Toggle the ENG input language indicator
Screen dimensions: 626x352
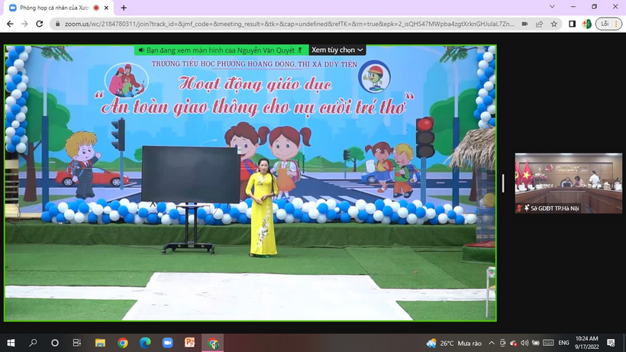coord(564,344)
